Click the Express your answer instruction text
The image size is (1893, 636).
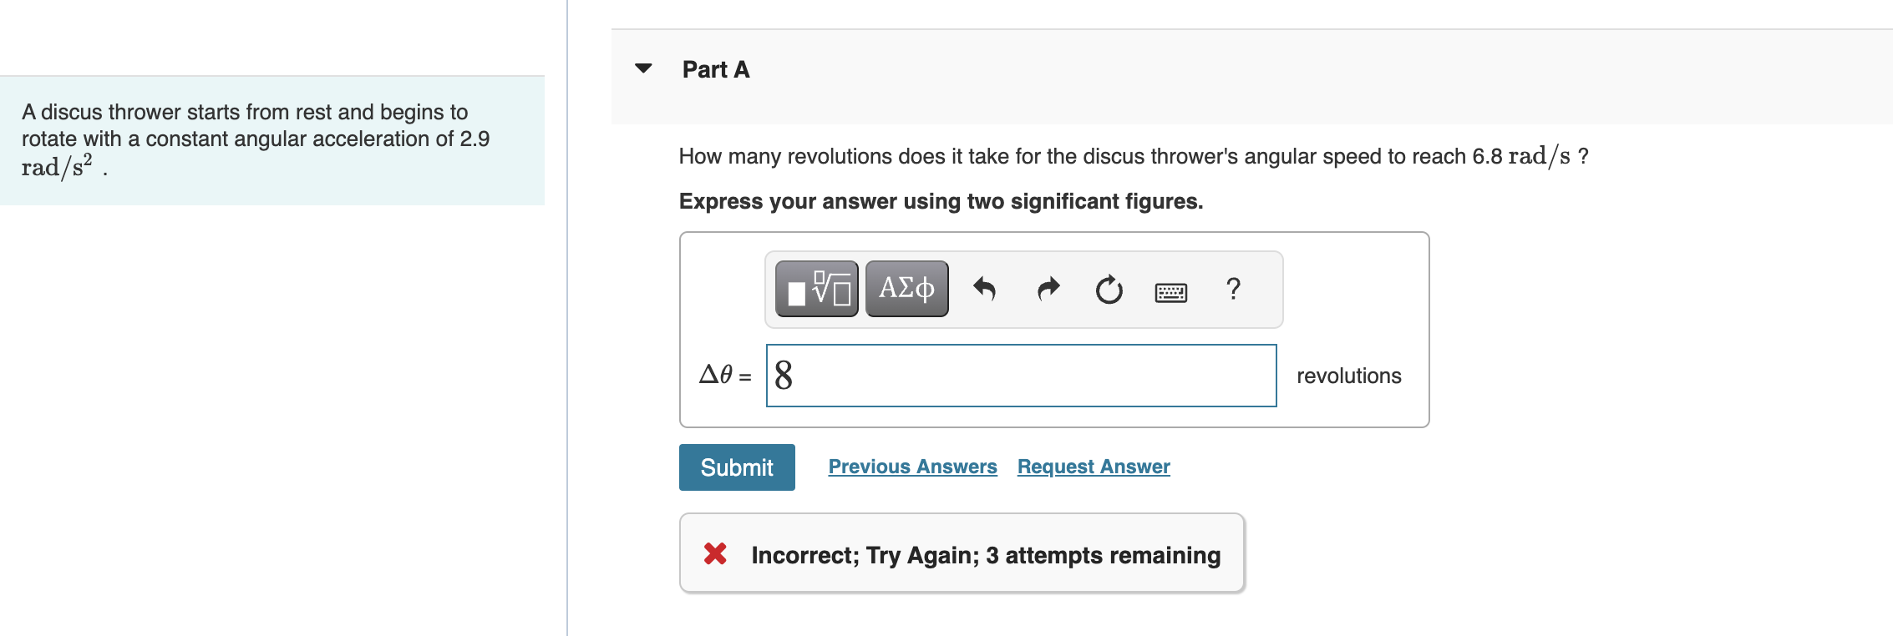tap(941, 201)
